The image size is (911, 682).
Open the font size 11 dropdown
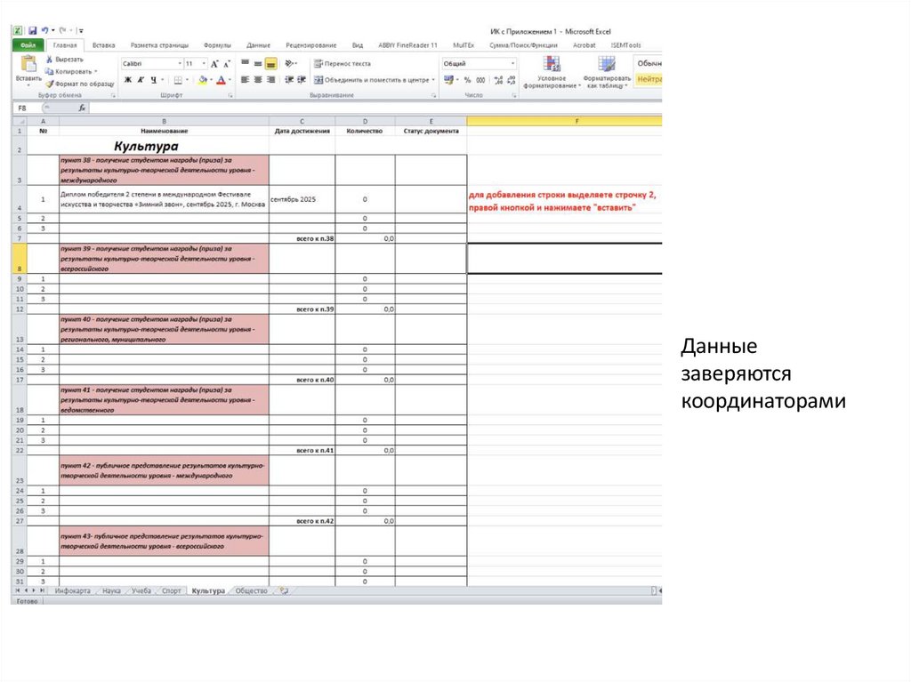pyautogui.click(x=204, y=63)
